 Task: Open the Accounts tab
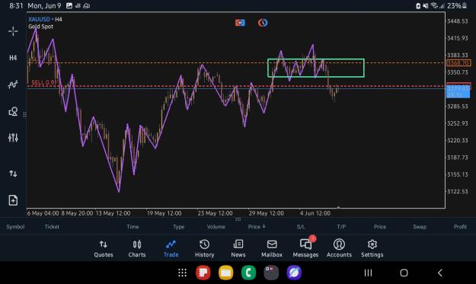pyautogui.click(x=339, y=249)
